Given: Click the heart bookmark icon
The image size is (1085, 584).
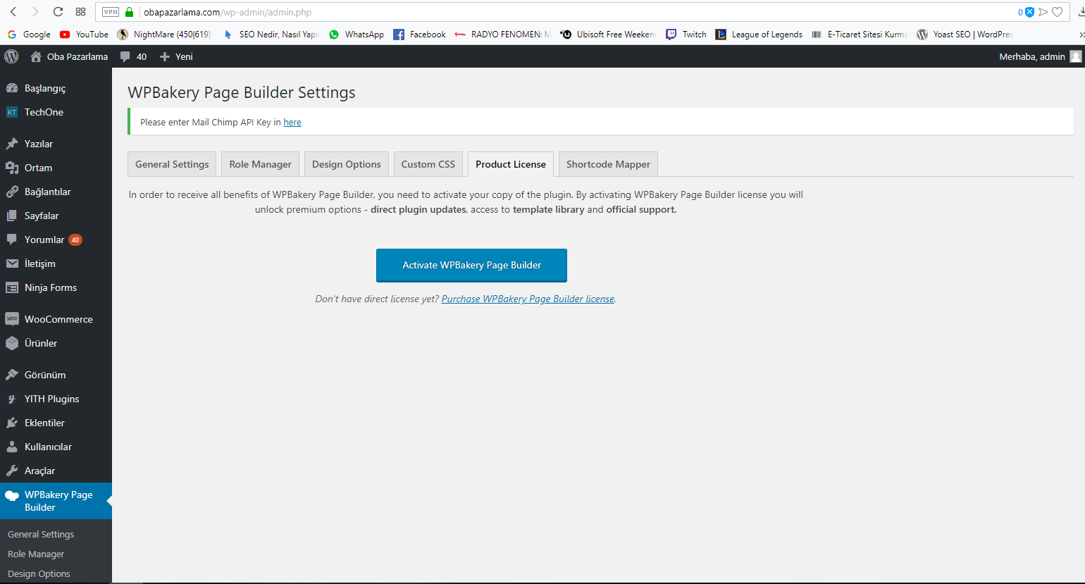Looking at the screenshot, I should pos(1057,12).
